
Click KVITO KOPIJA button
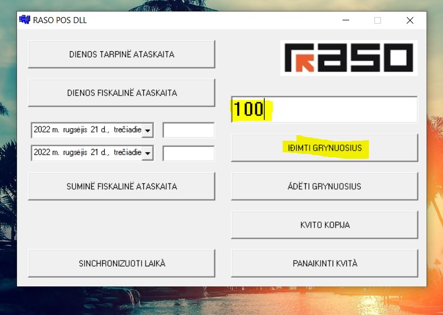[x=324, y=225]
